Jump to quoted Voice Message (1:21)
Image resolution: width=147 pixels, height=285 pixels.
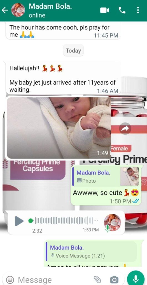click(x=92, y=251)
